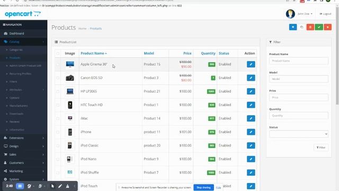Expand the Design sidebar menu
This screenshot has height=191, width=339.
[x=23, y=146]
